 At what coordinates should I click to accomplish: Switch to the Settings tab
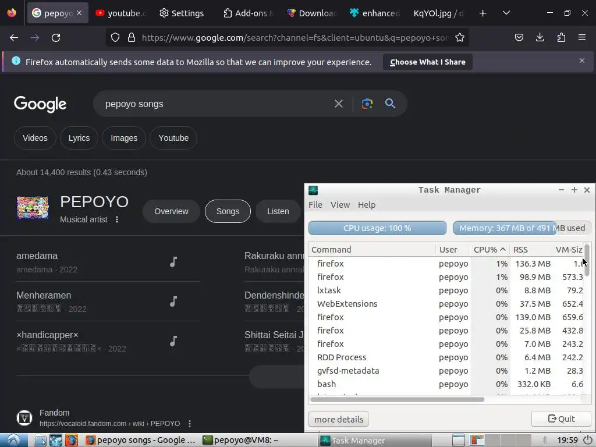(x=182, y=13)
